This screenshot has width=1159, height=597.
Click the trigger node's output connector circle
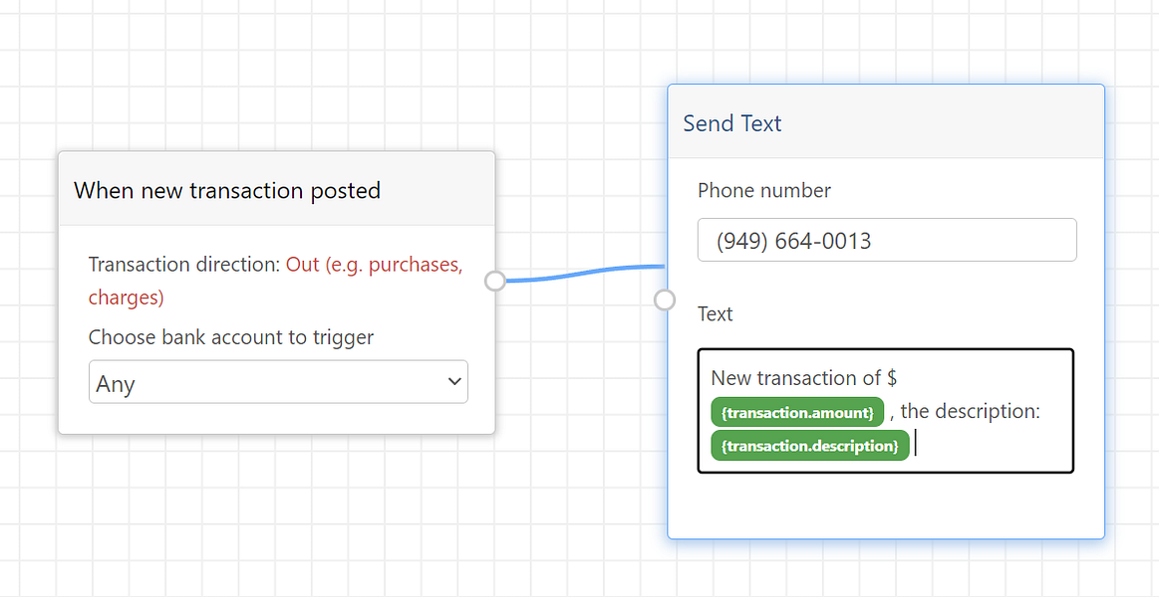pos(495,281)
